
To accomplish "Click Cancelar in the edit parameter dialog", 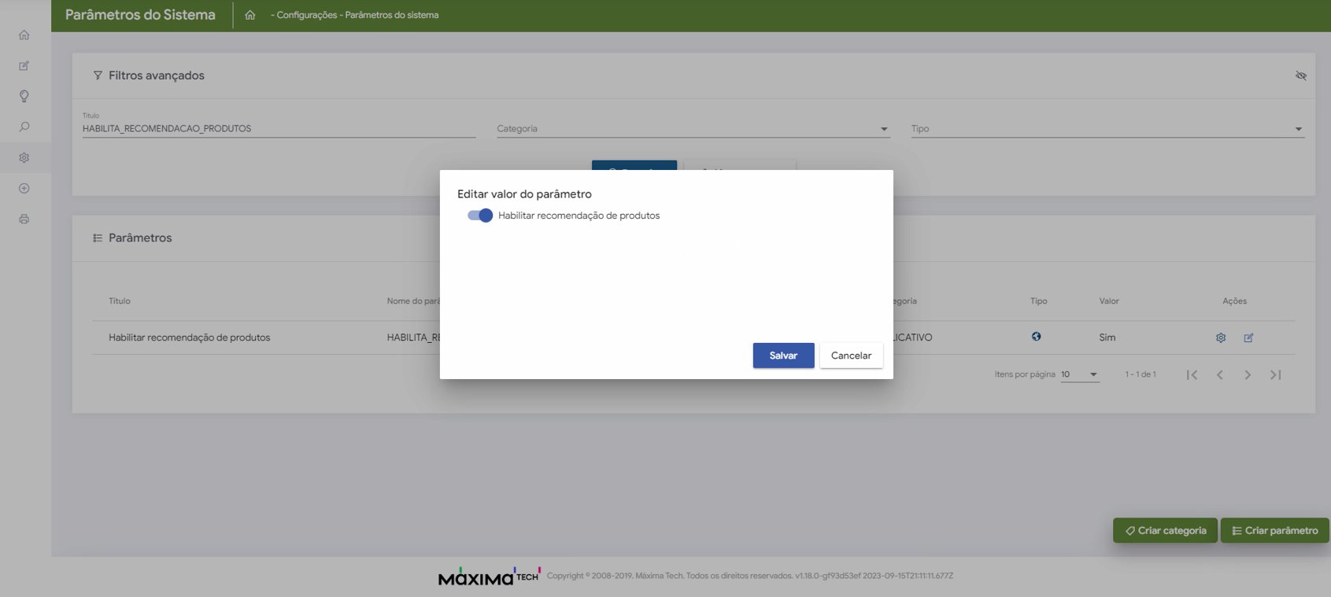I will click(851, 356).
